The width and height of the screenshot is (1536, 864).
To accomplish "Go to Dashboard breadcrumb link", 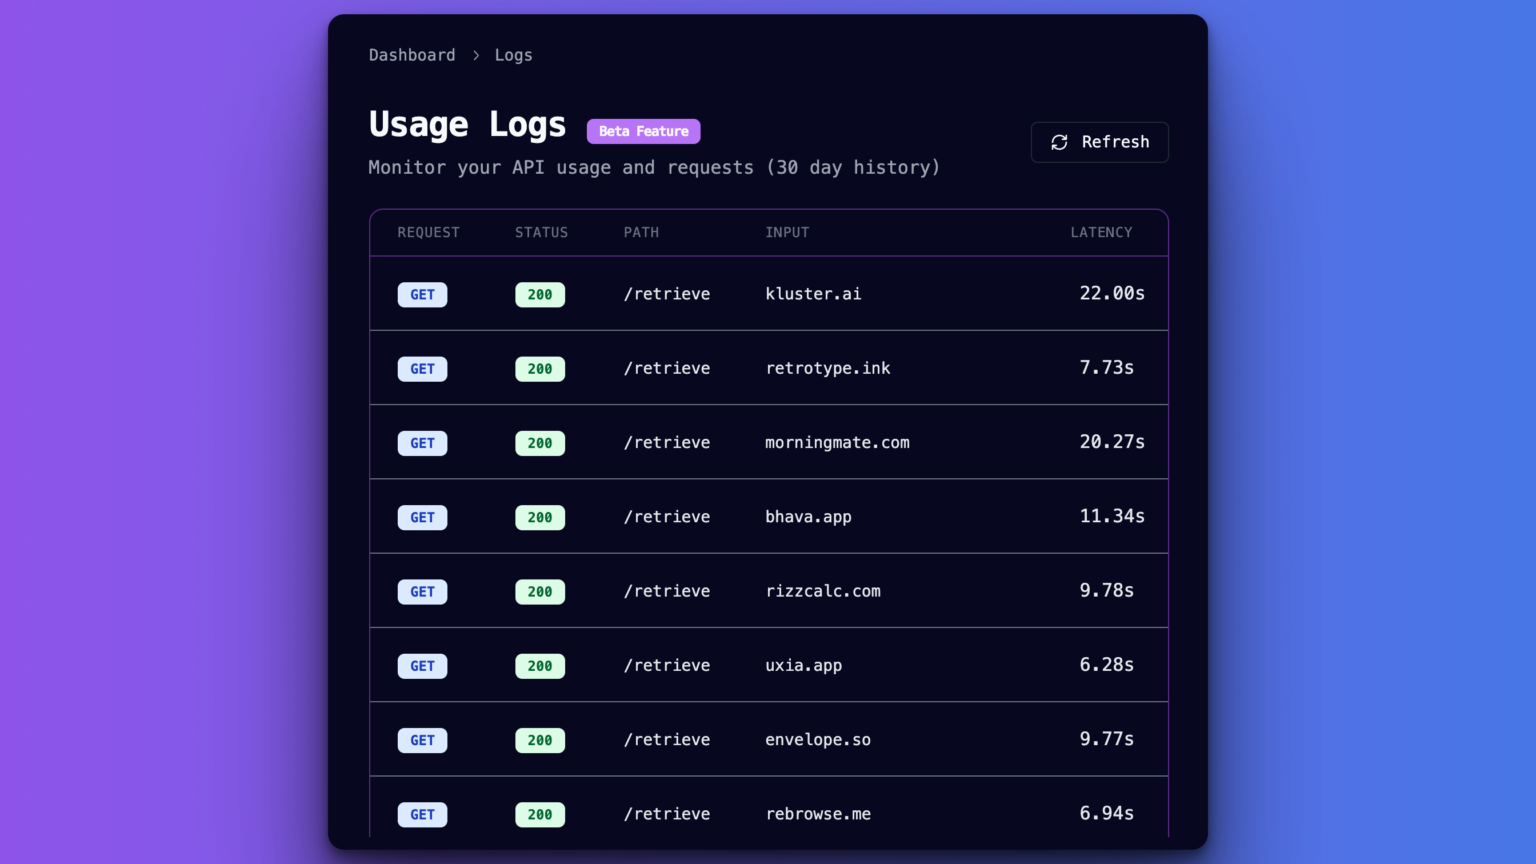I will tap(412, 55).
